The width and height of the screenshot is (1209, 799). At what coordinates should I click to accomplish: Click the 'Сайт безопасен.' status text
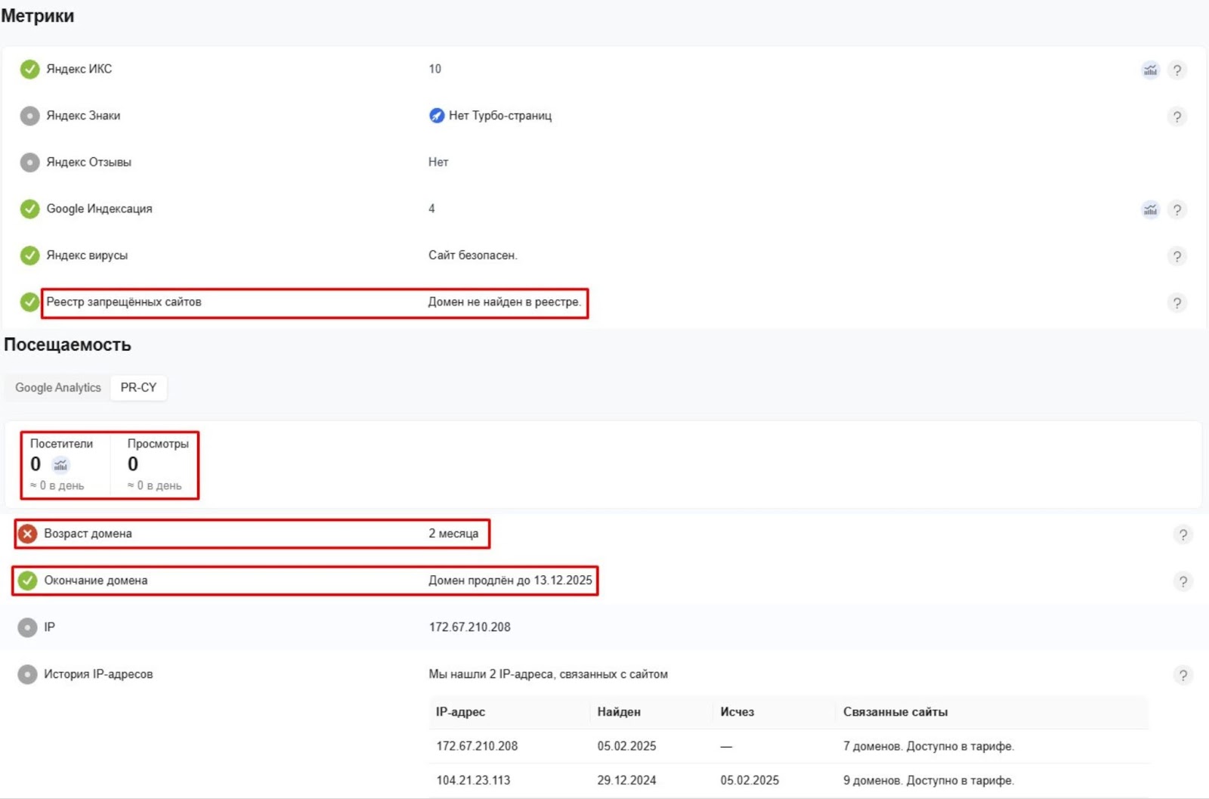pyautogui.click(x=473, y=255)
